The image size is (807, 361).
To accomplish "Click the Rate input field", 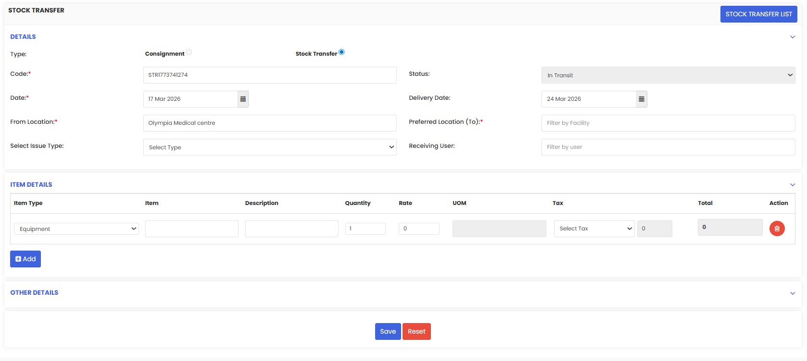I will pos(419,229).
